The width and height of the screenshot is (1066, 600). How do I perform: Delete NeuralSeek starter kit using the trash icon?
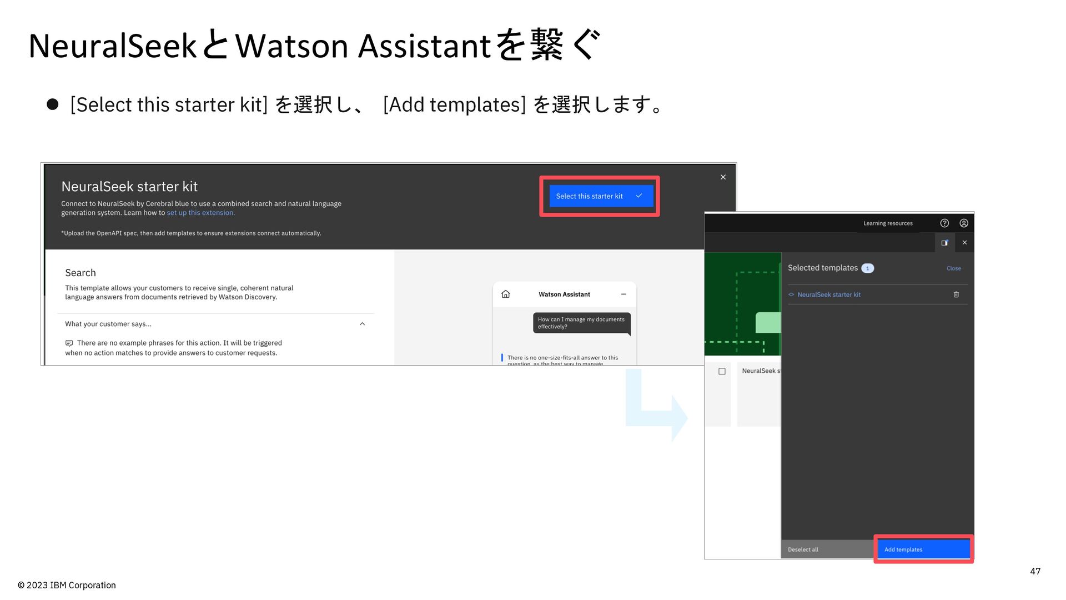click(956, 294)
